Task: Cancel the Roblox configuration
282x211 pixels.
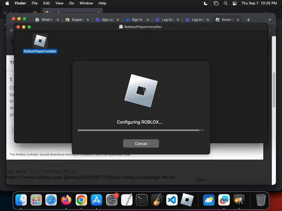Action: tap(141, 143)
